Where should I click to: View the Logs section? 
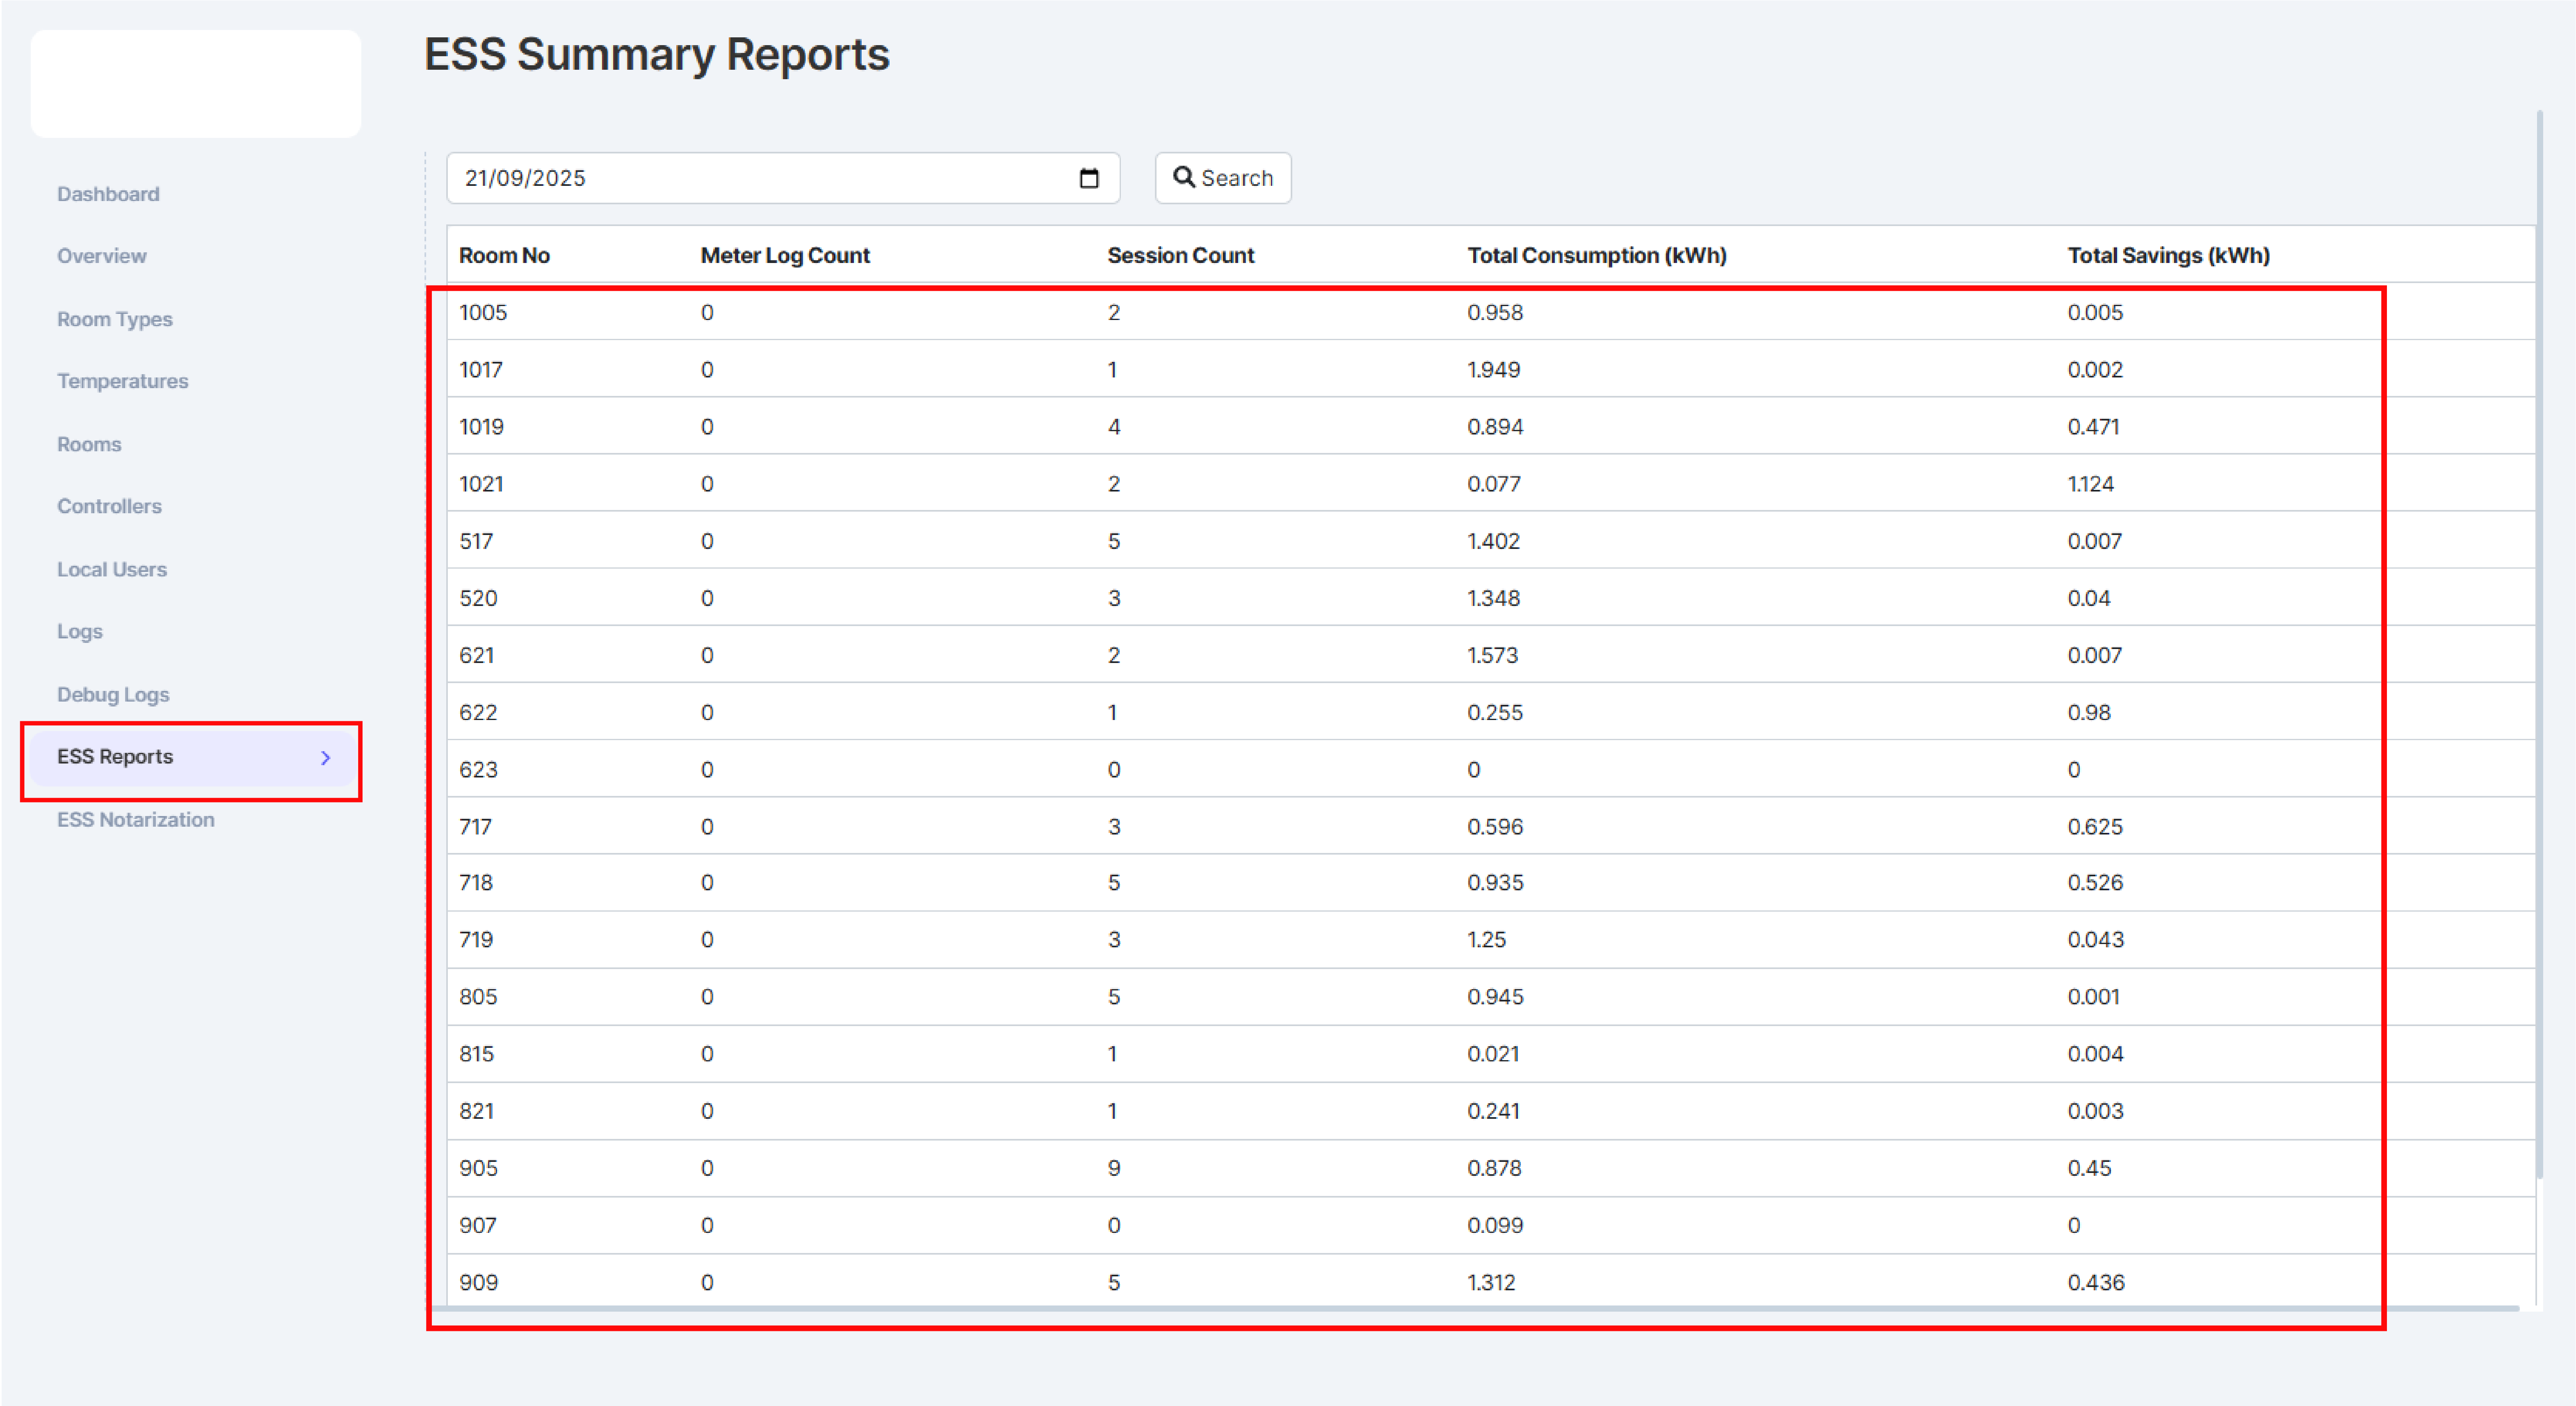[80, 631]
